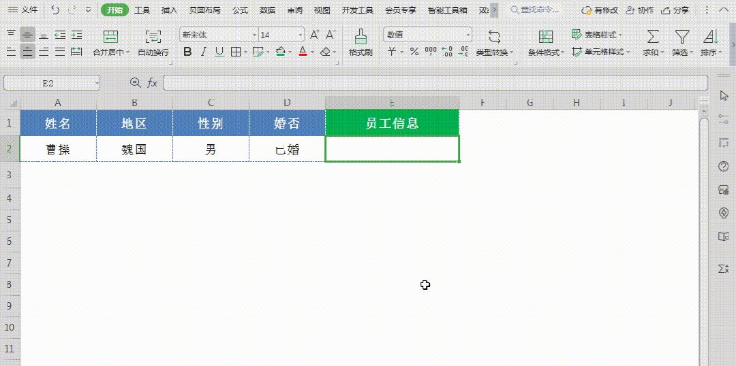
Task: Decrease font size with A-
Action: tap(331, 34)
